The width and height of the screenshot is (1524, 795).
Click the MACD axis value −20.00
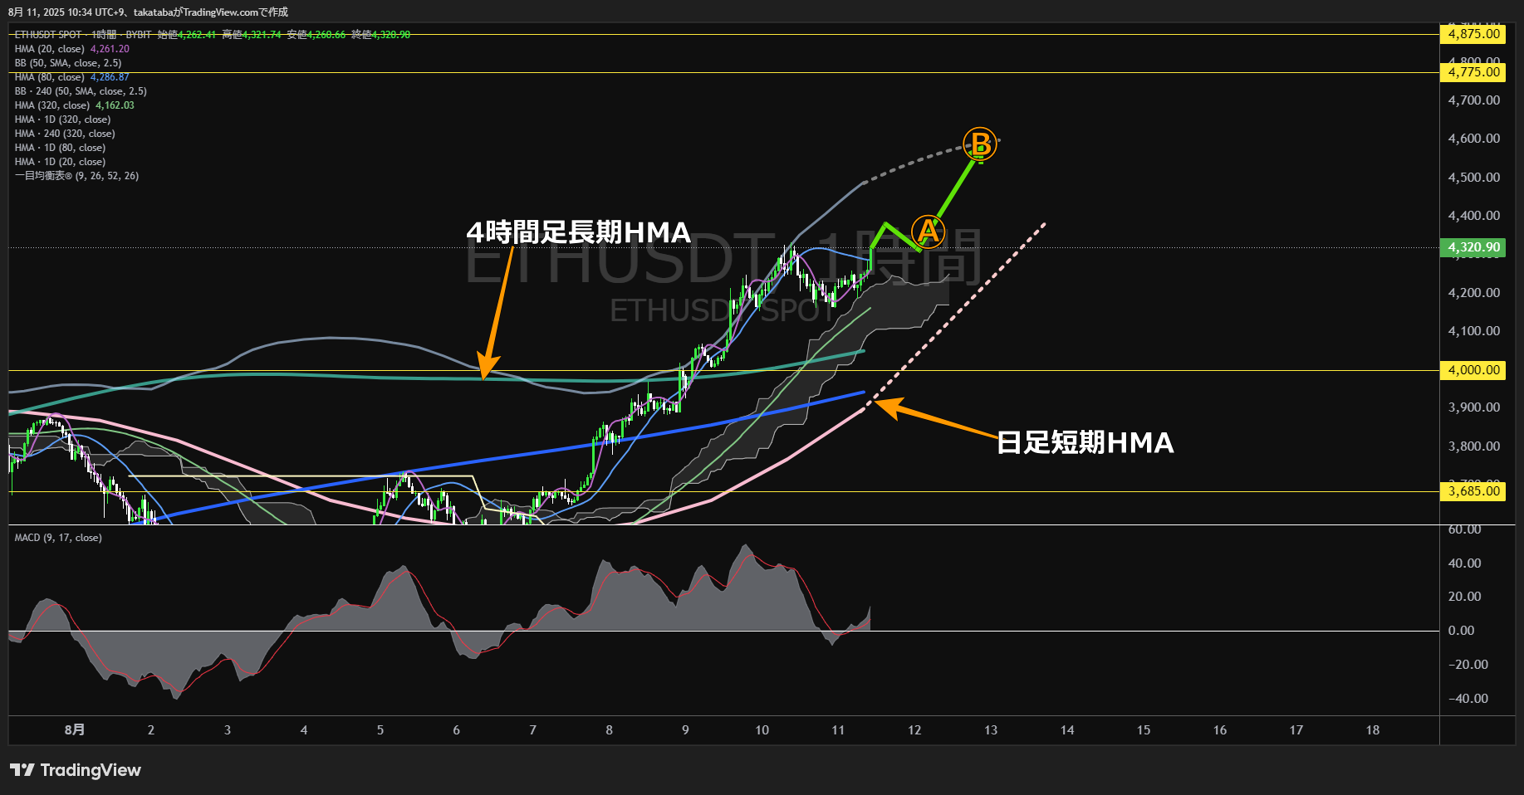pyautogui.click(x=1468, y=665)
